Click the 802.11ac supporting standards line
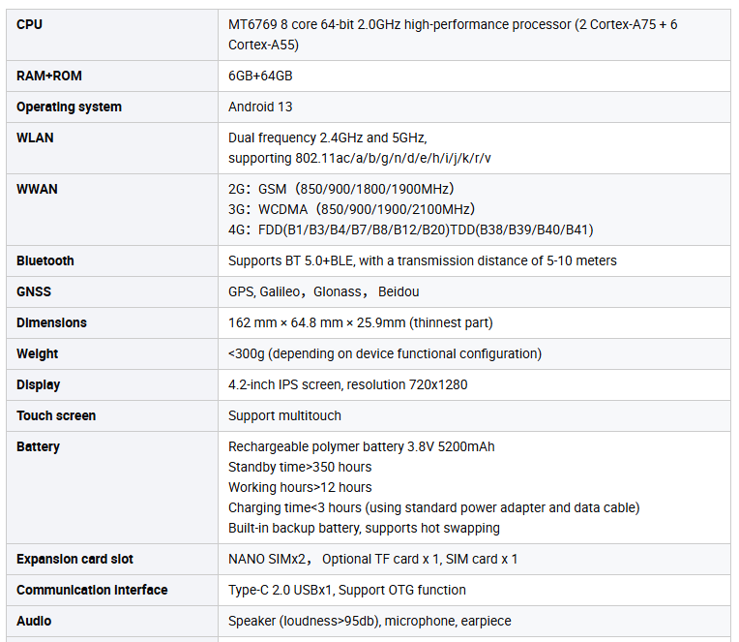739x642 pixels. tap(359, 158)
